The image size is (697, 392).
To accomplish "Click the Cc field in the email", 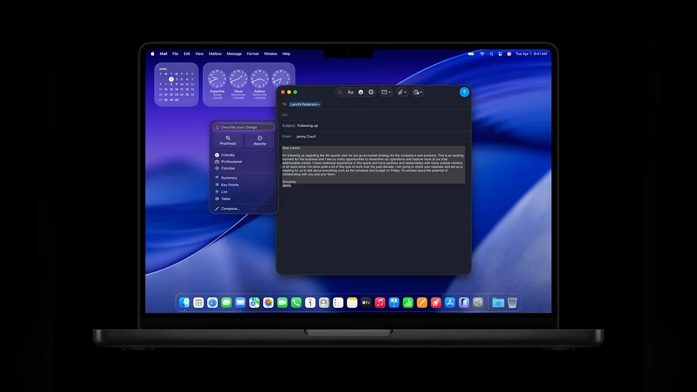I will point(372,115).
